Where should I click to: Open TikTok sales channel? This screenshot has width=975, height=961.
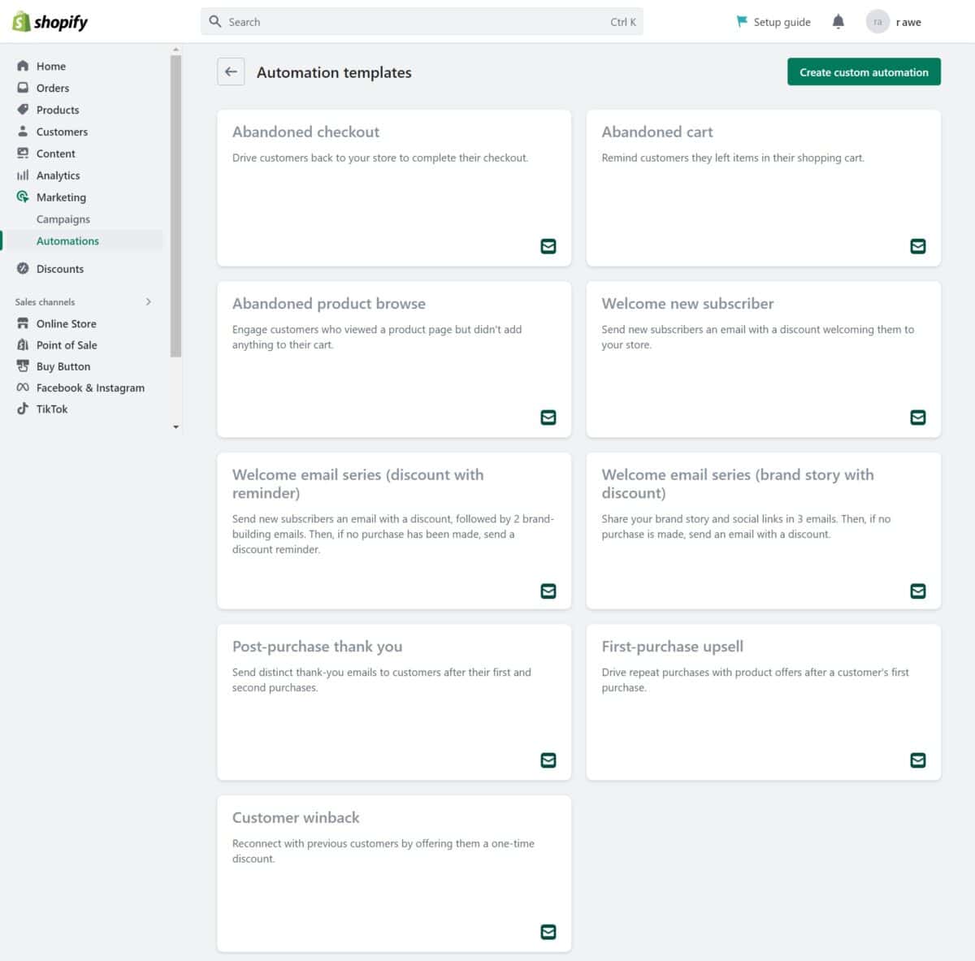[52, 409]
